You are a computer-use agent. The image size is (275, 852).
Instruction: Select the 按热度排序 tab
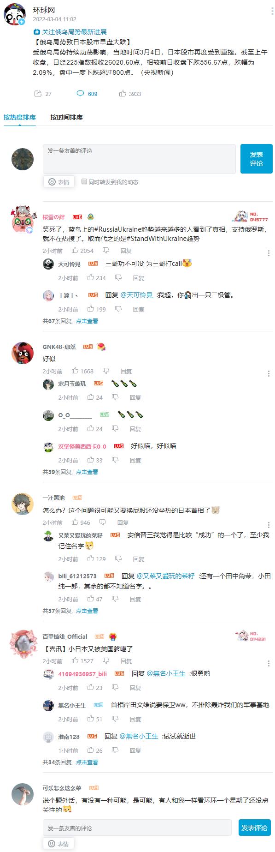(20, 117)
